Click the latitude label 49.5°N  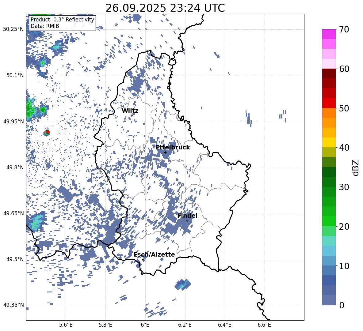click(15, 259)
